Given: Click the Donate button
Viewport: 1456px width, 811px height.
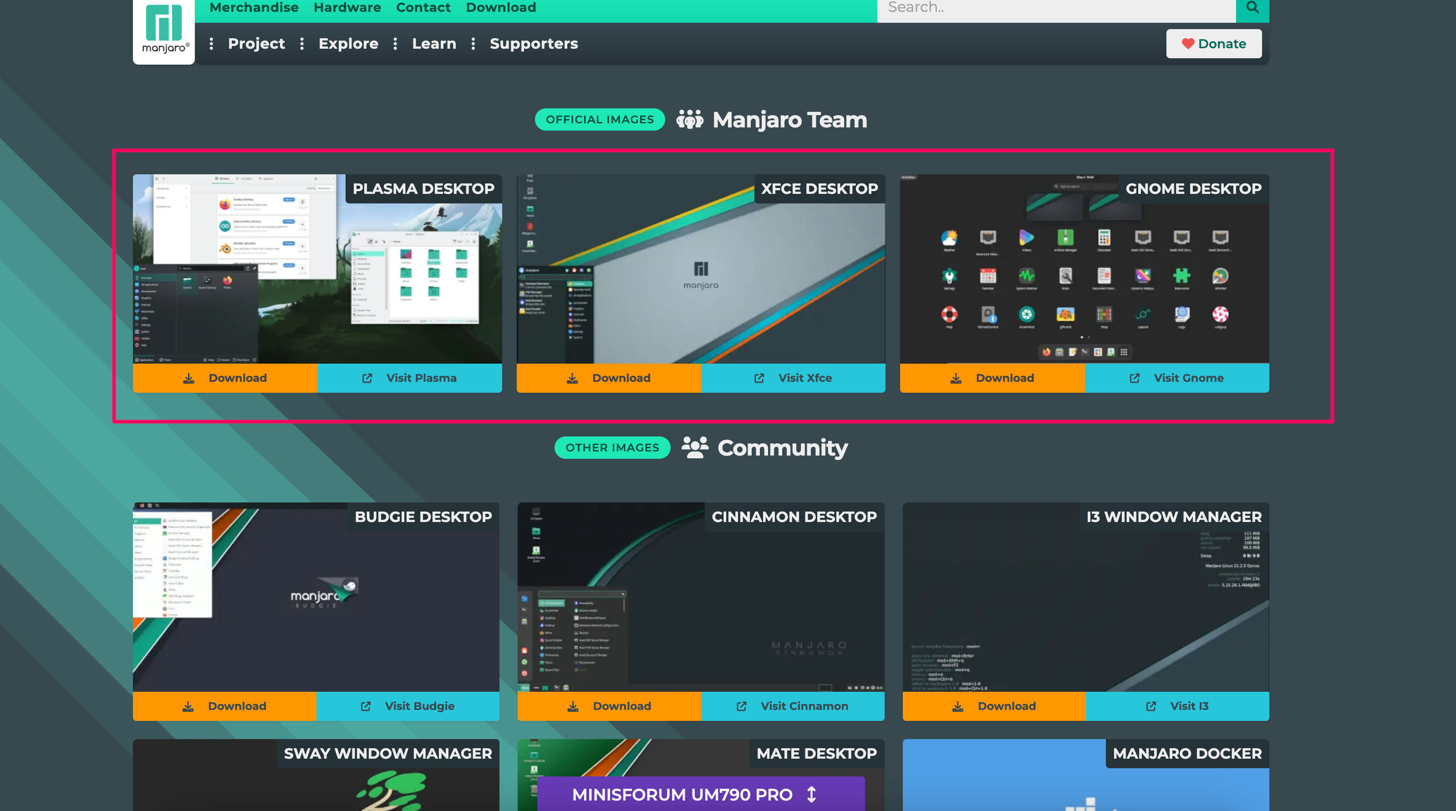Looking at the screenshot, I should point(1214,44).
